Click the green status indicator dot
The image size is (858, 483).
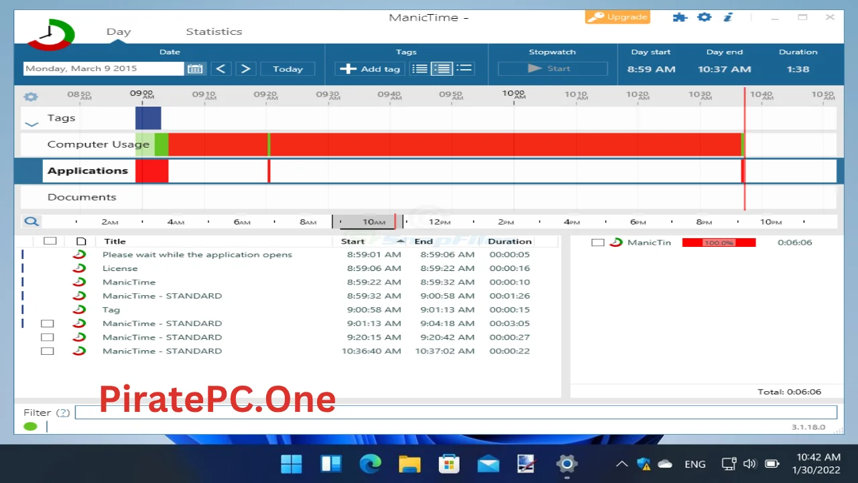[x=30, y=427]
